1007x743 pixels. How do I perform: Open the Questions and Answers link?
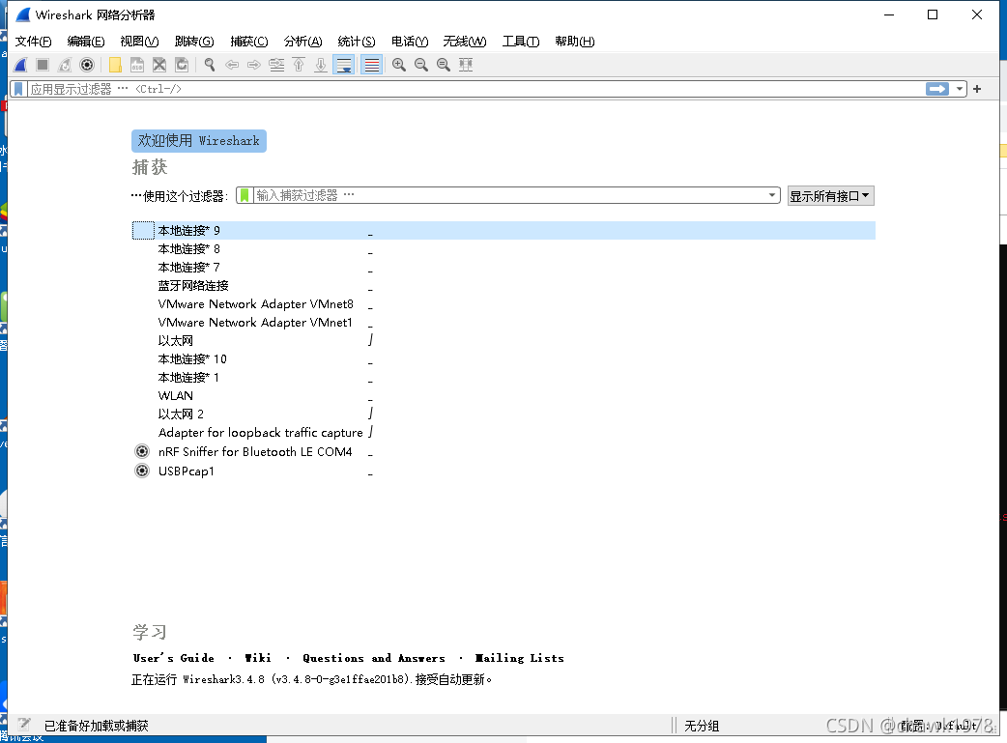coord(374,658)
